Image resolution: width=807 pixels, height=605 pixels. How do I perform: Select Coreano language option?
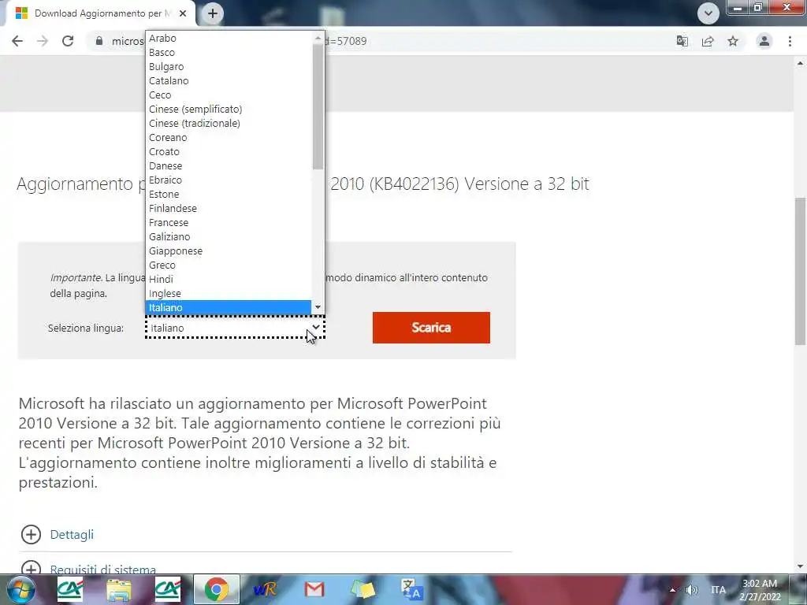(x=229, y=137)
